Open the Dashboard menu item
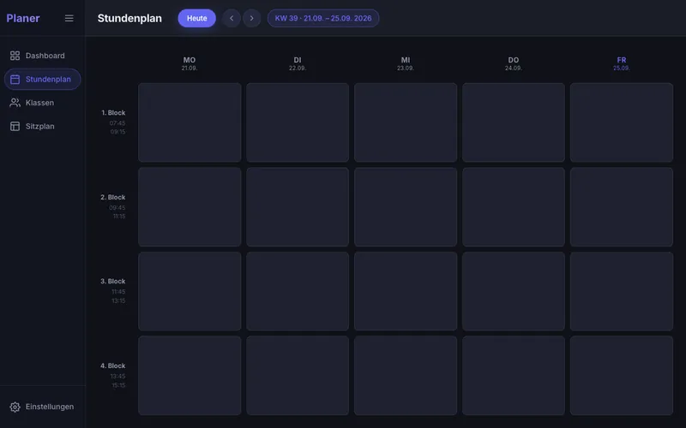This screenshot has width=686, height=428. (x=42, y=56)
